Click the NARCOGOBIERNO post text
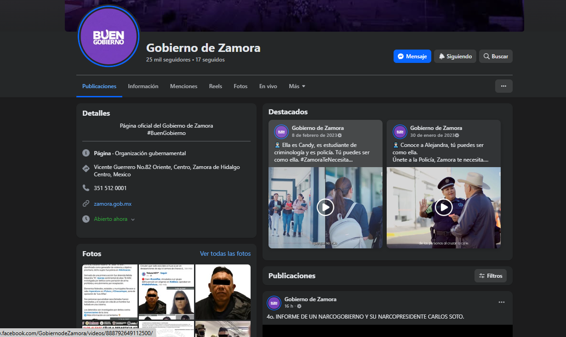566x337 pixels. [366, 317]
